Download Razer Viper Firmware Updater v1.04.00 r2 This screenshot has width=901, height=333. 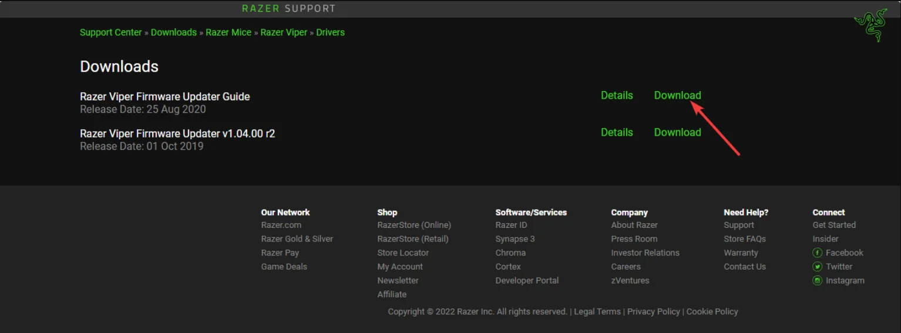(x=677, y=133)
